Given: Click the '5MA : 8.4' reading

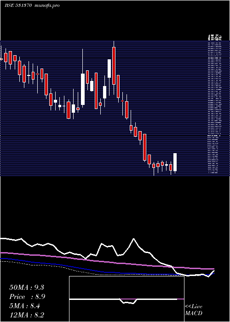Looking at the screenshot, I should pos(25,306).
